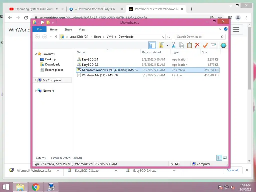Click the Cut scissors icon
The image size is (256, 192).
173,45
